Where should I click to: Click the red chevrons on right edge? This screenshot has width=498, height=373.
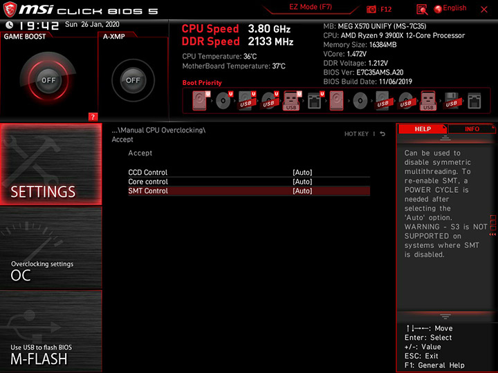[x=492, y=234]
